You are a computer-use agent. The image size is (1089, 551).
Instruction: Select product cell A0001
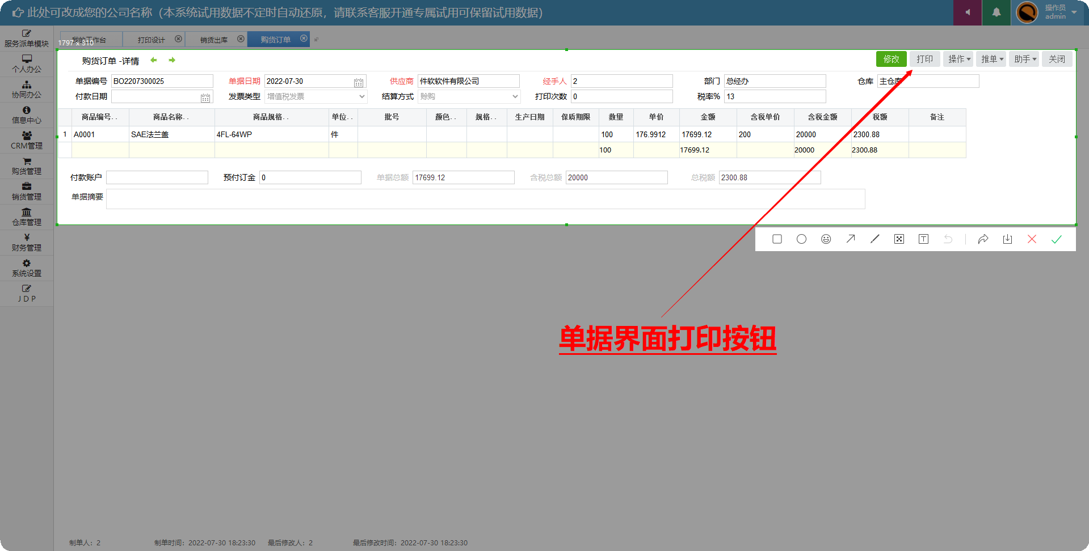(x=100, y=134)
